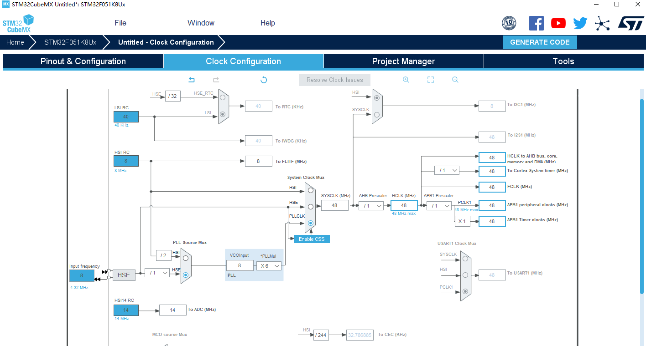
Task: Click the HSI14 RC 14 value box
Action: (x=126, y=310)
